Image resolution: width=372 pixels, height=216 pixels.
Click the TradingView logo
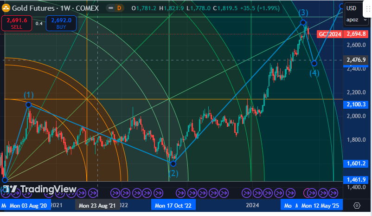tap(39, 190)
